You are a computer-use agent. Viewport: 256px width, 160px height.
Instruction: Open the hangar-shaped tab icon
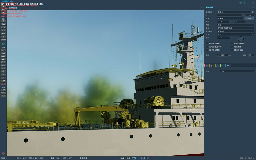(228, 66)
